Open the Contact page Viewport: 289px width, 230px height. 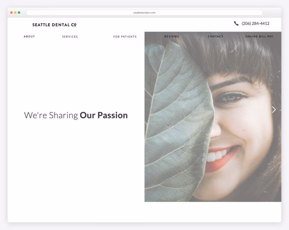(216, 36)
